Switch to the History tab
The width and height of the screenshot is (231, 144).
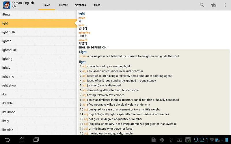[x=63, y=5]
